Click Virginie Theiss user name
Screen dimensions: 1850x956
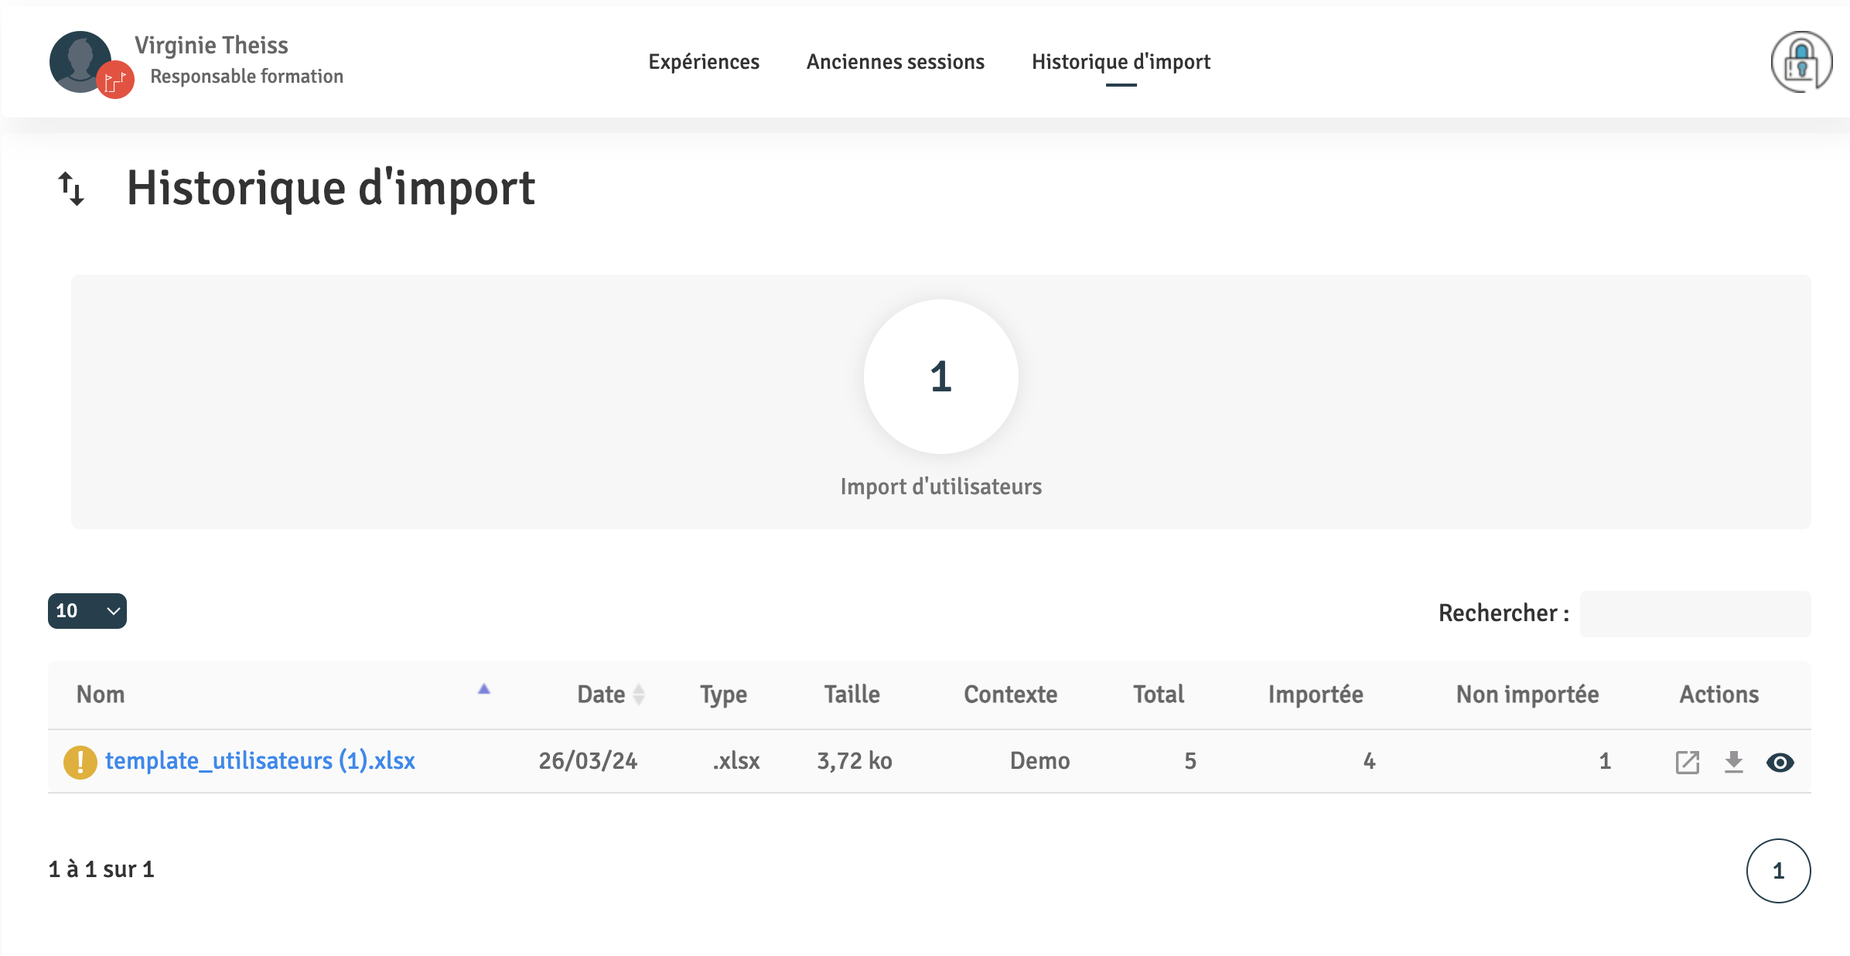(x=211, y=46)
